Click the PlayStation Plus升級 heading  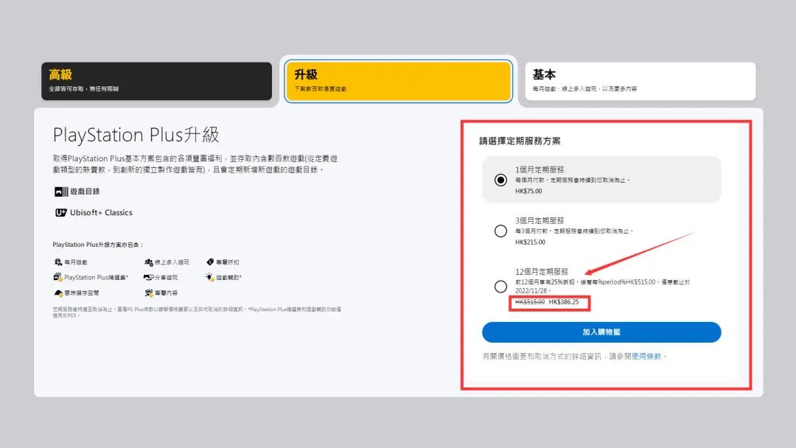coord(136,135)
